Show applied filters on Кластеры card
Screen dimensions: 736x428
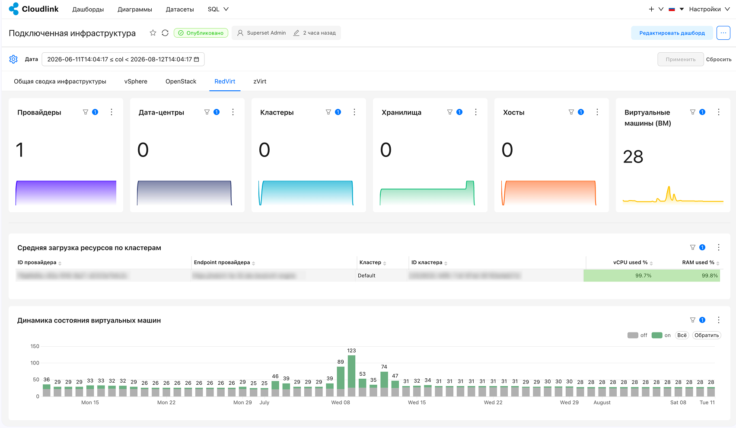coord(333,112)
